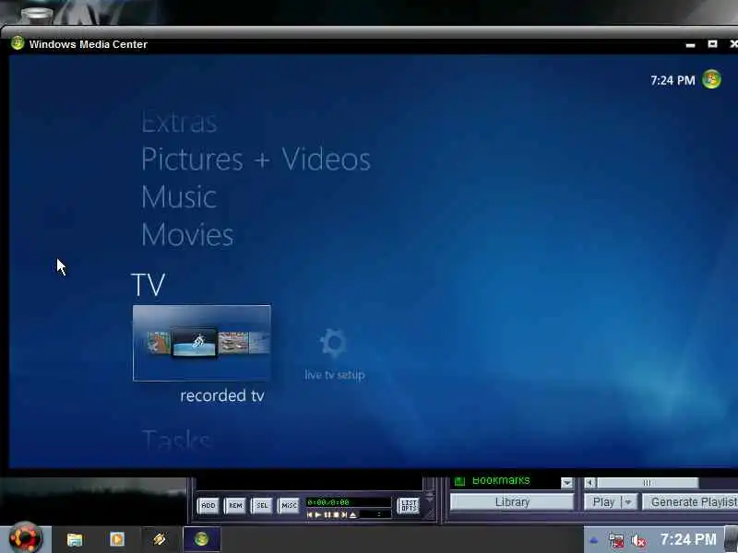The height and width of the screenshot is (553, 738).
Task: Click Winamp mini next track control
Action: (344, 515)
